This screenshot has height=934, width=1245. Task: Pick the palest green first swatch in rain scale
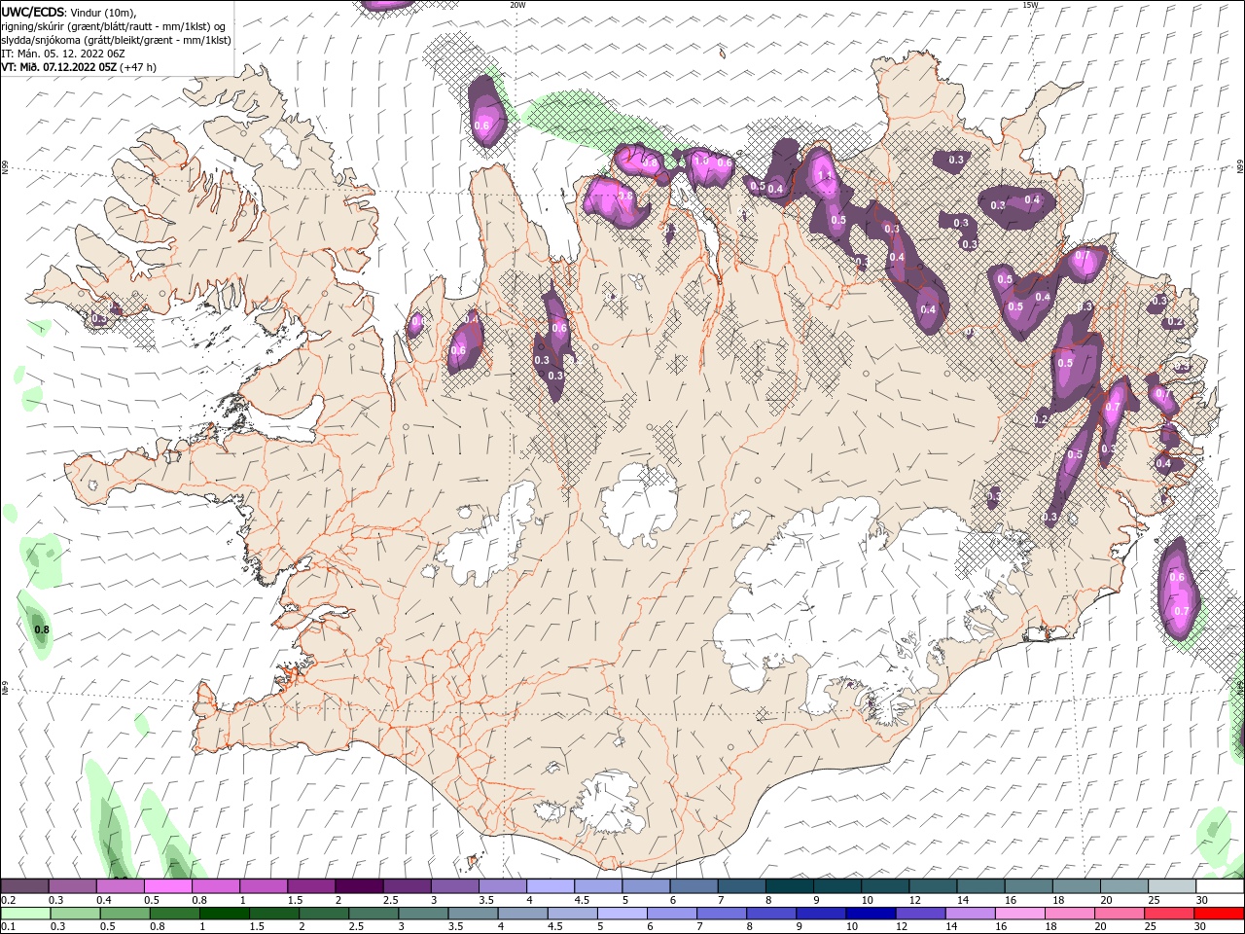pos(26,913)
